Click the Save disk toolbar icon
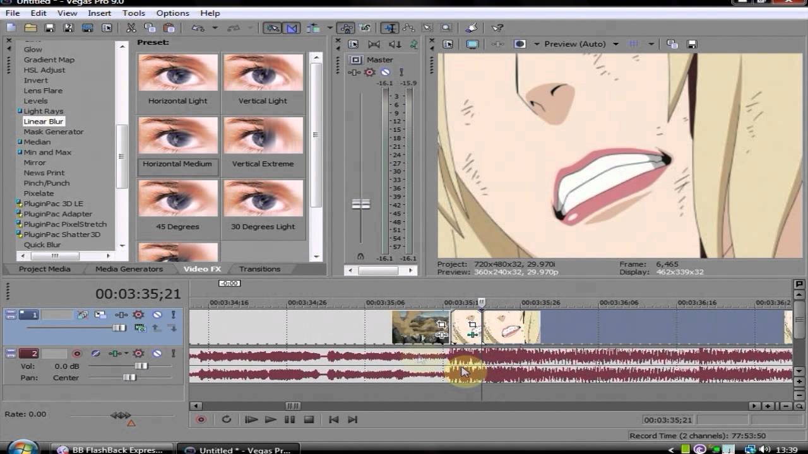 click(49, 28)
